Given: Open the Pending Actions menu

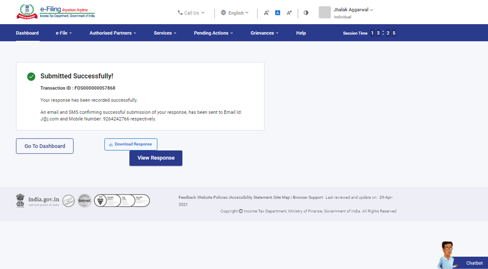Looking at the screenshot, I should click(x=213, y=33).
